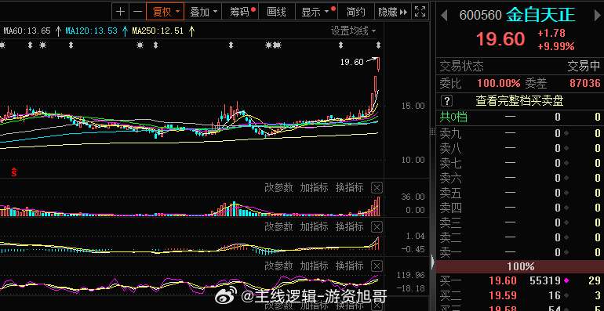Zoom in chart with plus button

click(120, 12)
